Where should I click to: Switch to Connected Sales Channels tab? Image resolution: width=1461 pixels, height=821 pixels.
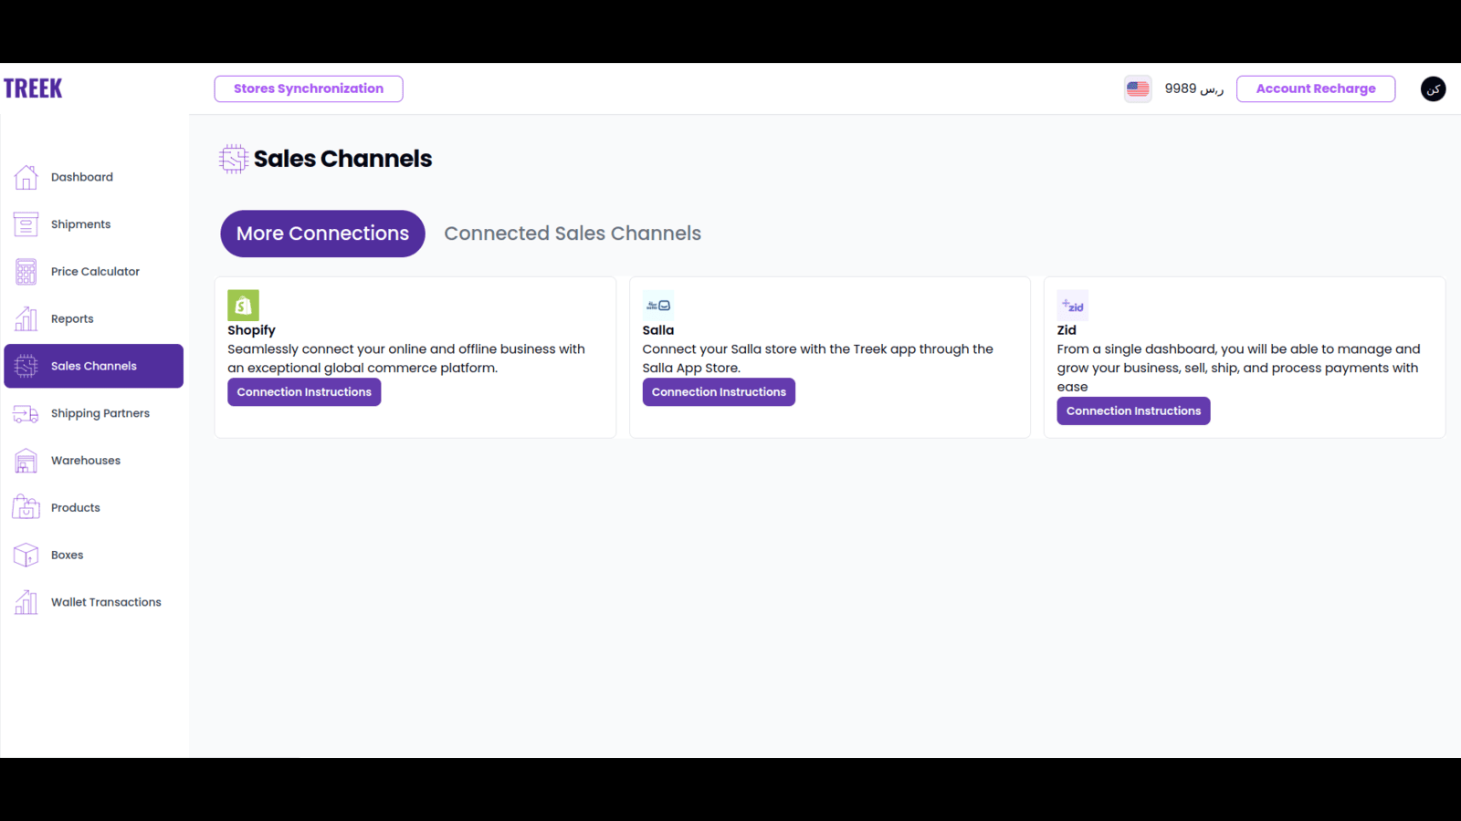click(x=573, y=234)
